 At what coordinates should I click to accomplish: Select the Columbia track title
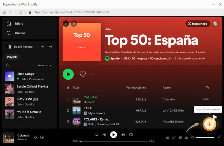[90, 97]
